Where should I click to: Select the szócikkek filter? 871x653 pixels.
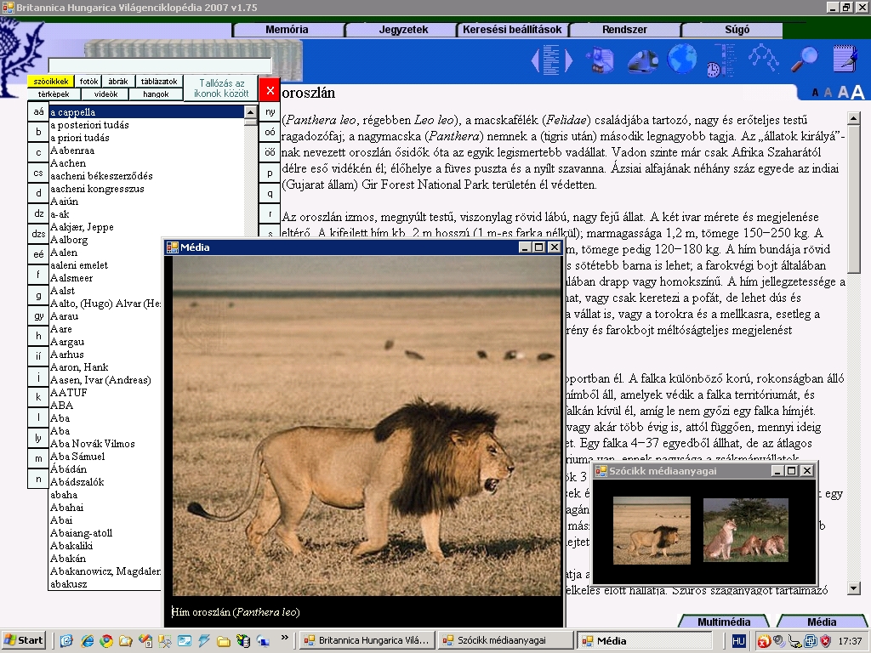(x=50, y=81)
